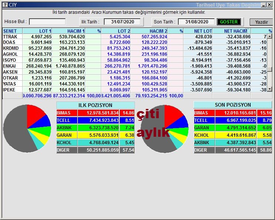Click red BIMAS swatch in SON POZISYON
The image size is (275, 220).
[204, 113]
